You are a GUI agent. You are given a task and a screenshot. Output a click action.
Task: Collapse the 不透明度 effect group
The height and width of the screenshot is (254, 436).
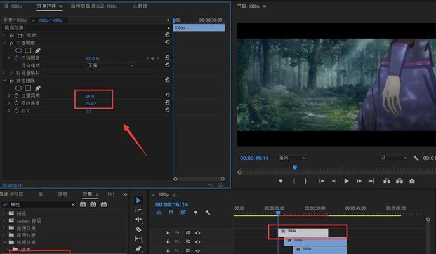point(4,43)
